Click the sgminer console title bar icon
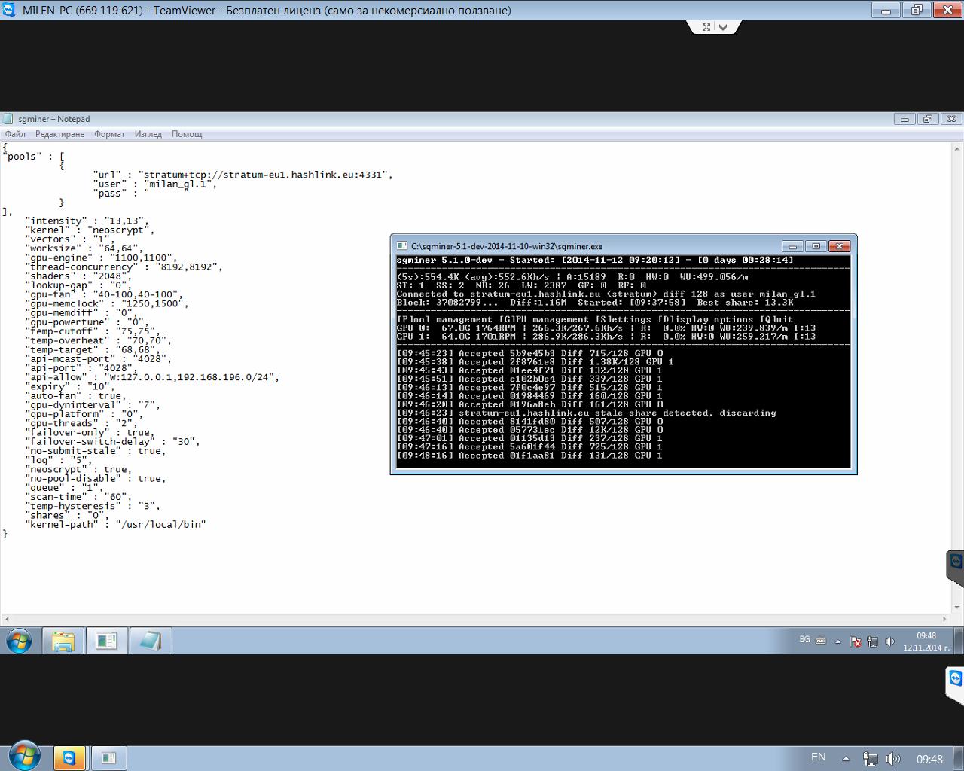The height and width of the screenshot is (771, 964). (x=402, y=246)
